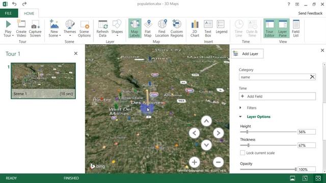The height and width of the screenshot is (183, 326).
Task: Adjust the Height slider
Action: pyautogui.click(x=247, y=132)
